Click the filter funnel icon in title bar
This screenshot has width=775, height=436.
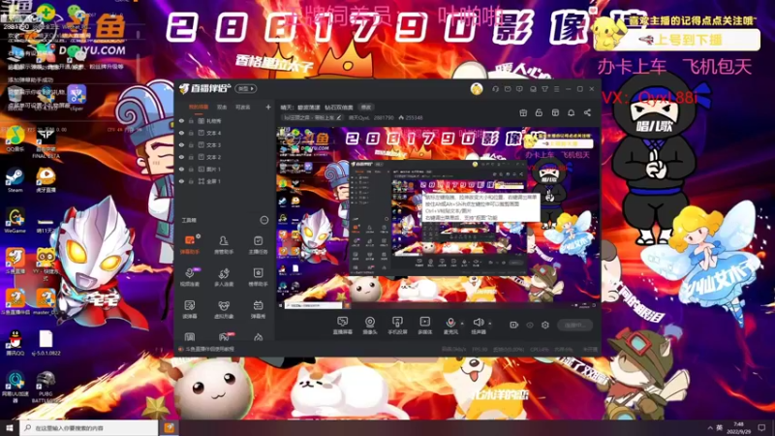[544, 89]
